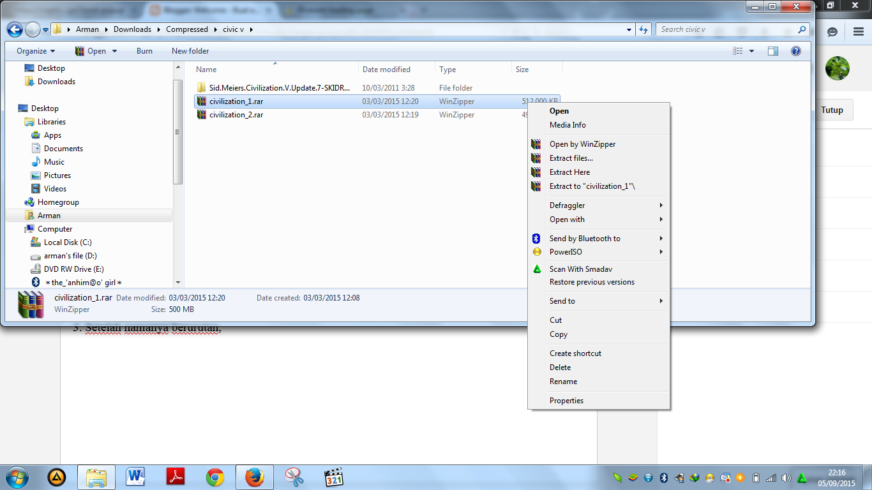The width and height of the screenshot is (872, 490).
Task: Click the Windows Start orb
Action: (16, 477)
